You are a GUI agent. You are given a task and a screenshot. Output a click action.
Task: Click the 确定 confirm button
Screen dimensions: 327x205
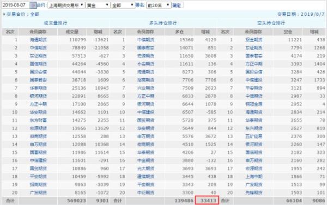tap(177, 5)
